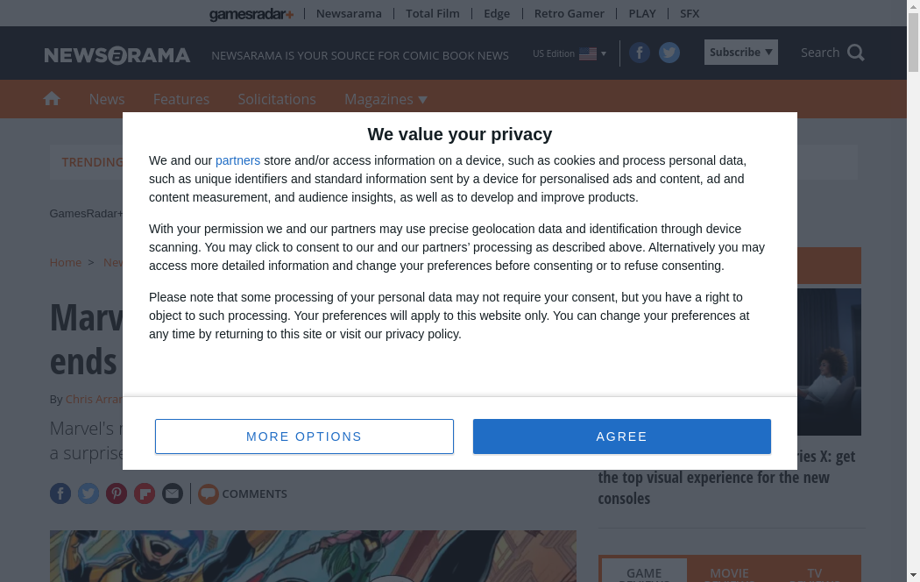Screen dimensions: 920x582
Task: Follow the partners link in privacy notice
Action: point(237,160)
